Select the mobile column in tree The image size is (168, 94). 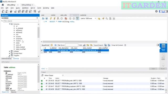[x=18, y=41]
